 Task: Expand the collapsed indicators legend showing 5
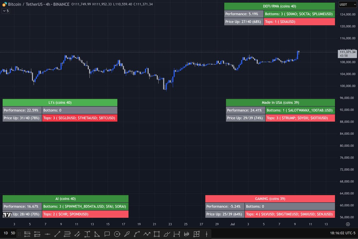pyautogui.click(x=6, y=11)
